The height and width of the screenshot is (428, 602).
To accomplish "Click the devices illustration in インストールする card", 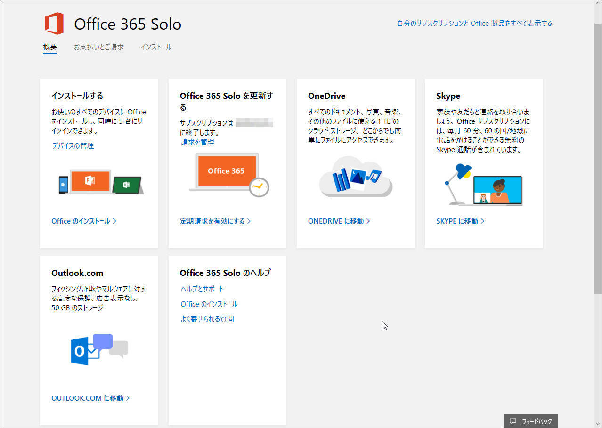I will [101, 182].
